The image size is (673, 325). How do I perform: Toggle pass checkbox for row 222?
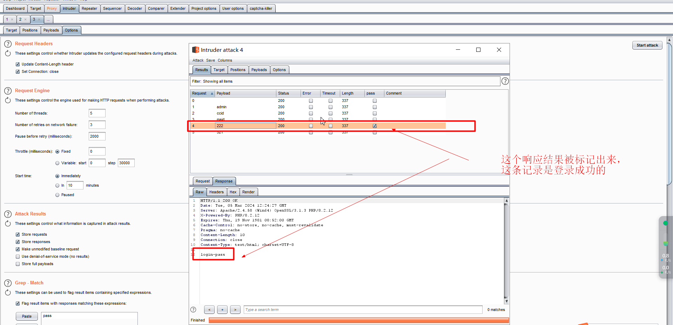[x=375, y=126]
